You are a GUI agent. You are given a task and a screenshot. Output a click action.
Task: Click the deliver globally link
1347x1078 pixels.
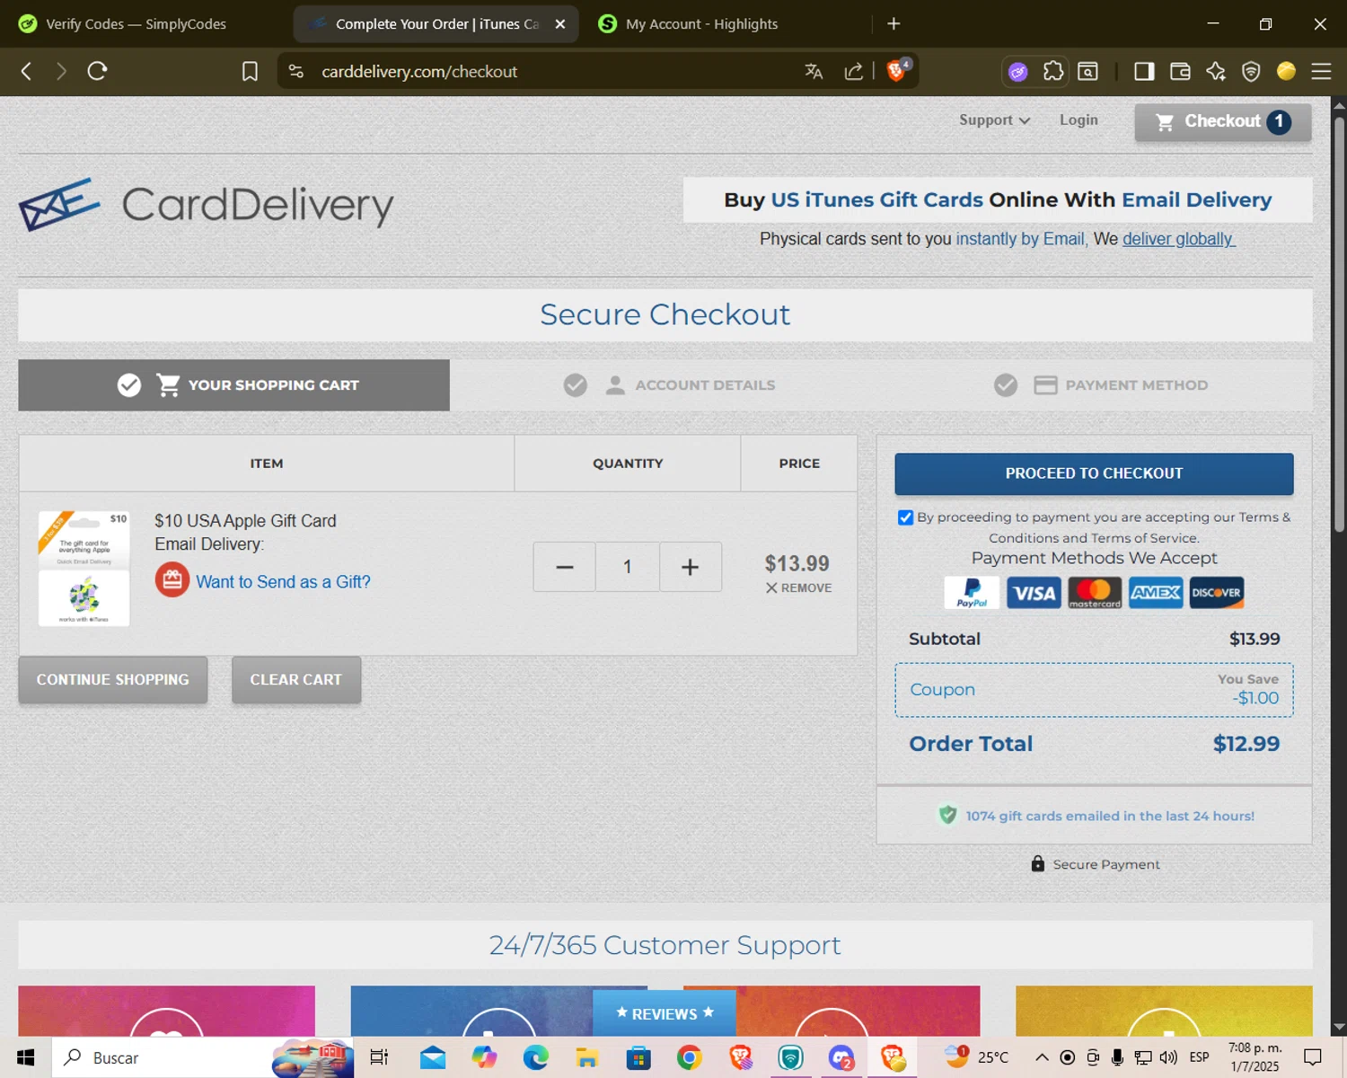pyautogui.click(x=1178, y=239)
